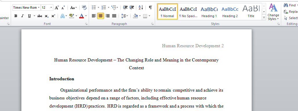
Task: Apply the Normal style
Action: tap(168, 12)
